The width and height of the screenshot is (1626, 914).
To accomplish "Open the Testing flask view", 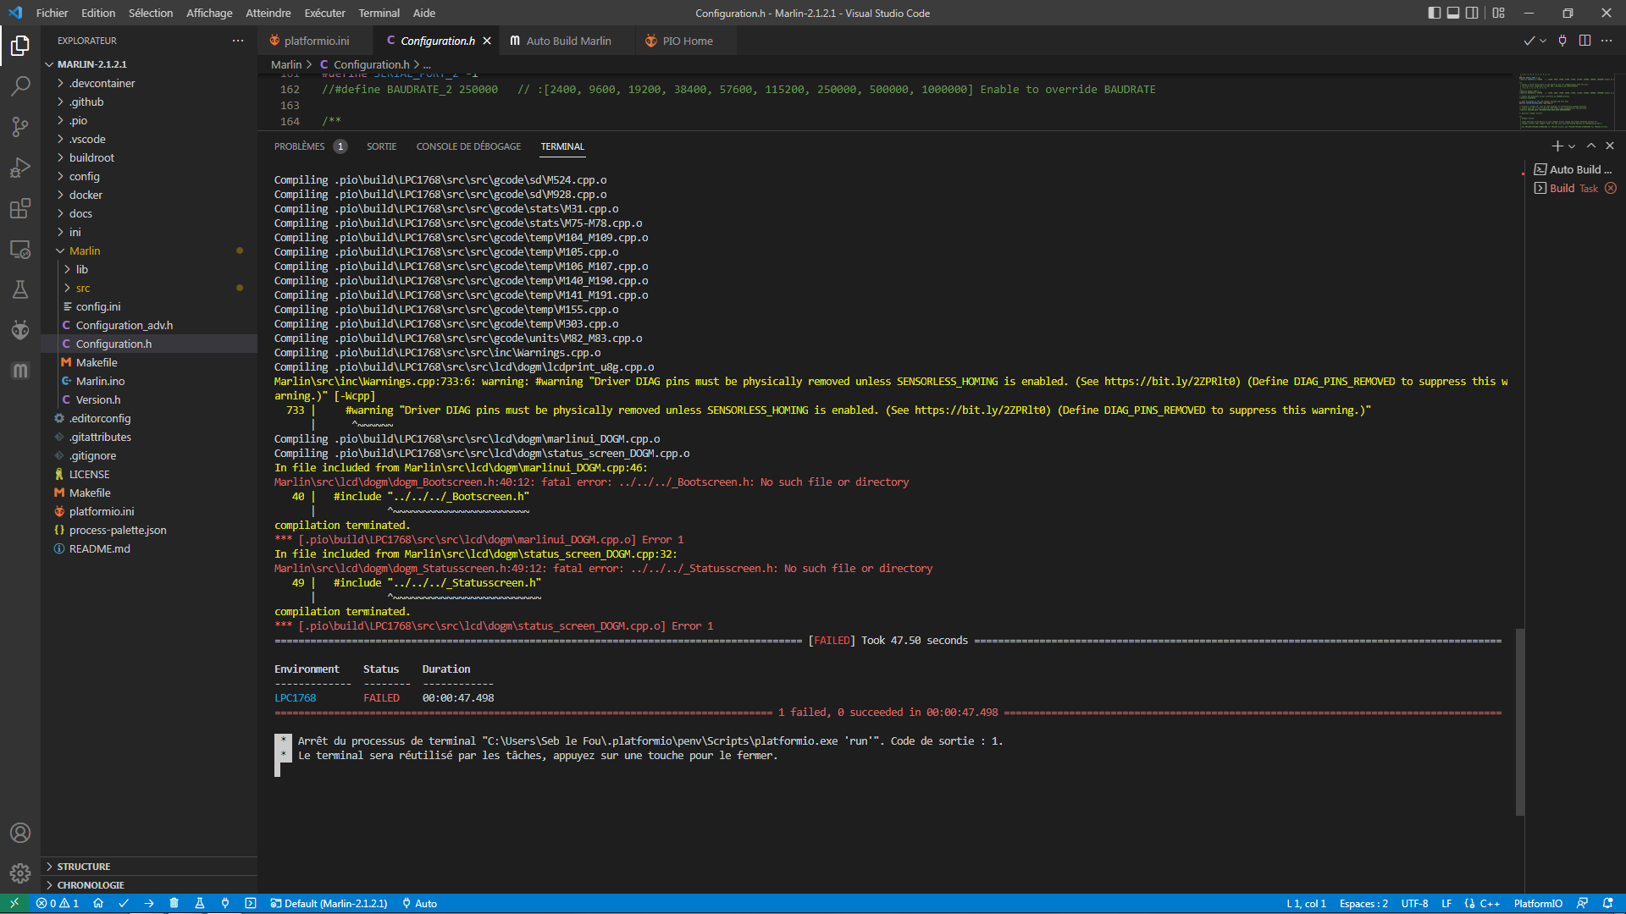I will click(x=20, y=289).
